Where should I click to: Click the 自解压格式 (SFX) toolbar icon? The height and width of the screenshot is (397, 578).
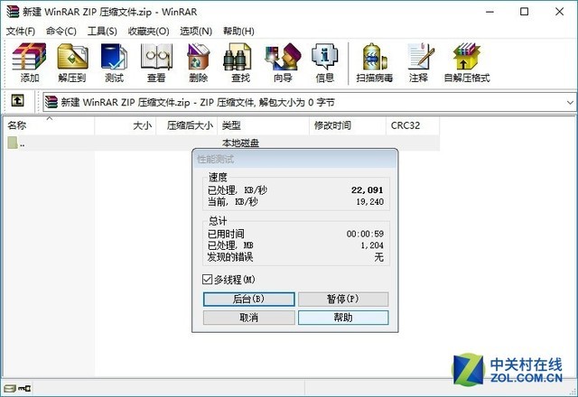point(467,62)
